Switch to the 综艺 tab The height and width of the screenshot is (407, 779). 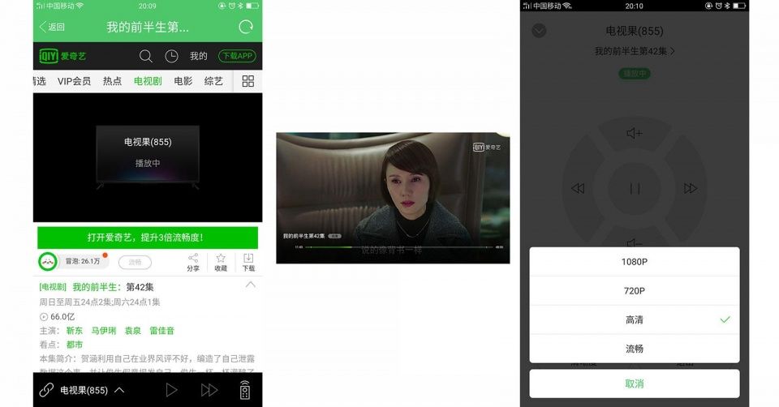(x=213, y=81)
